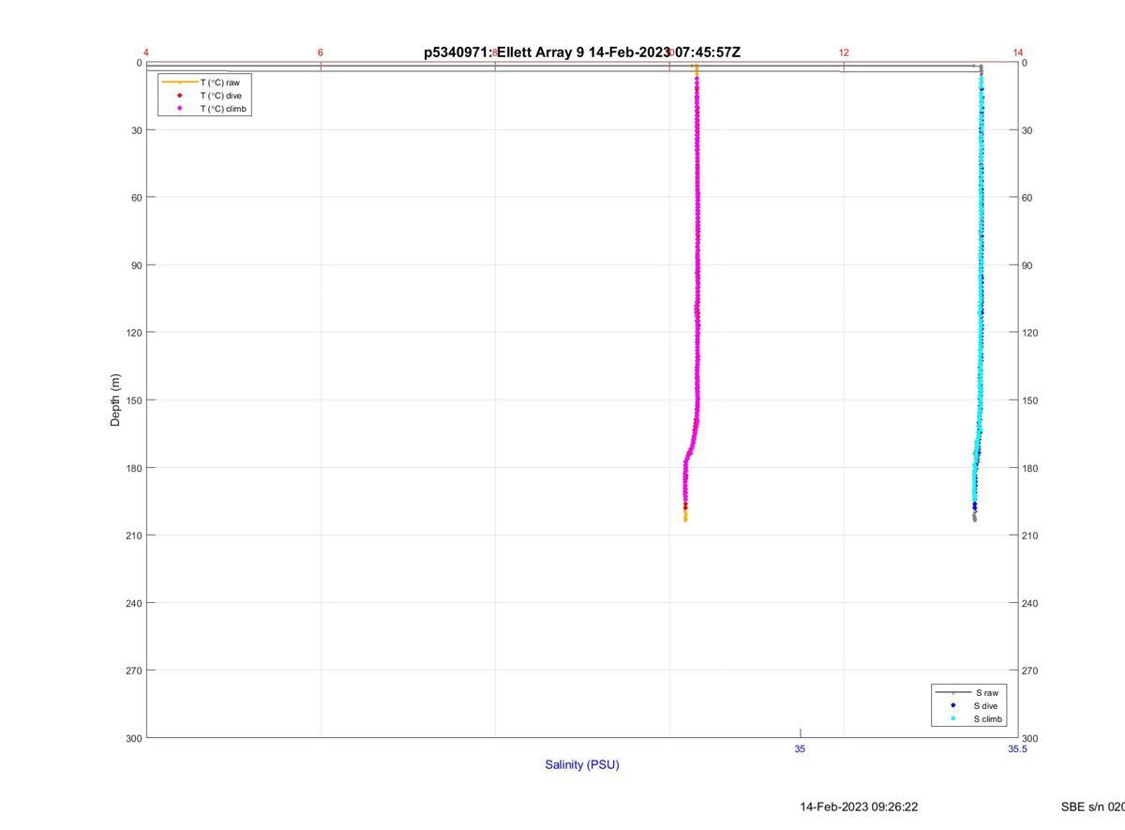The width and height of the screenshot is (1125, 830).
Task: Click the 240 tick on left depth axis
Action: 134,603
